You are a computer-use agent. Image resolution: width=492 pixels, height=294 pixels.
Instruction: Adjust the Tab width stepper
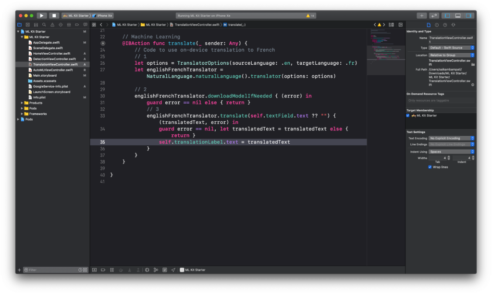(x=449, y=158)
